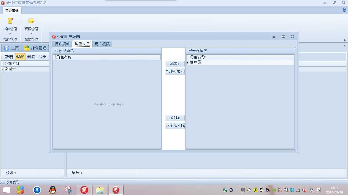This screenshot has height=195, width=348.
Task: Switch to the active 天快 taskbar window
Action: pos(116,190)
